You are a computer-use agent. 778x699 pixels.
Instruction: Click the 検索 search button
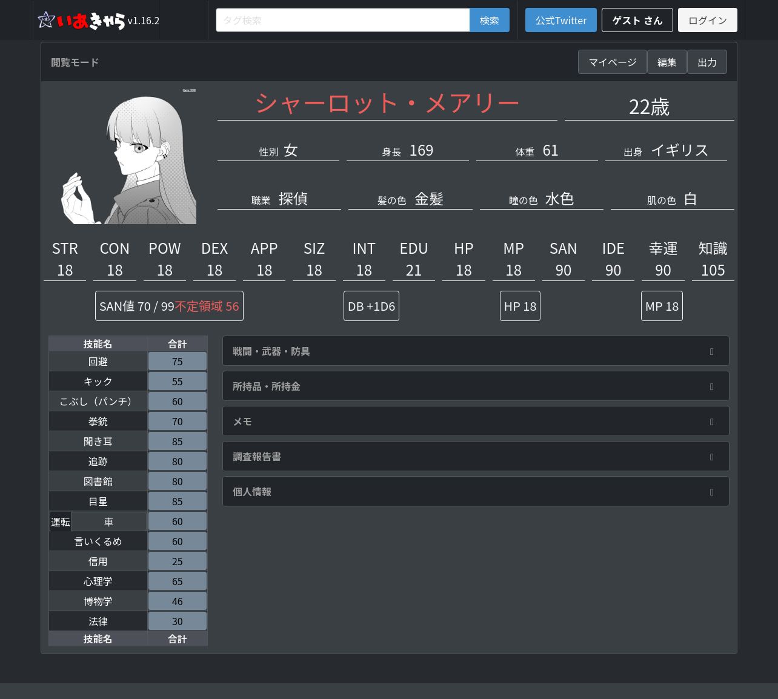[x=490, y=20]
